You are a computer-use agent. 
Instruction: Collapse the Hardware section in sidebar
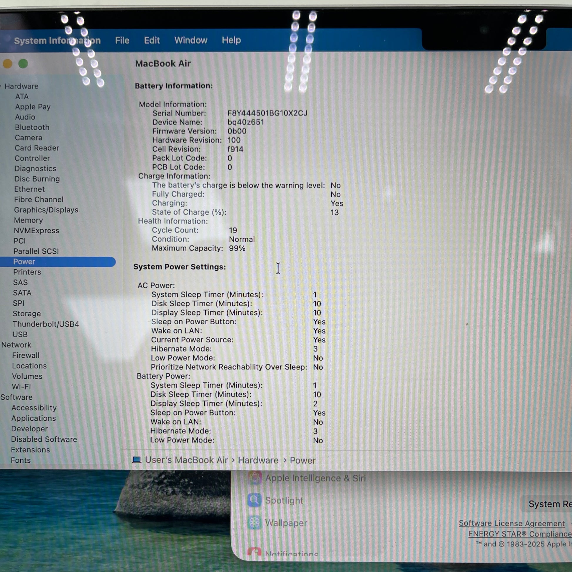click(1, 86)
